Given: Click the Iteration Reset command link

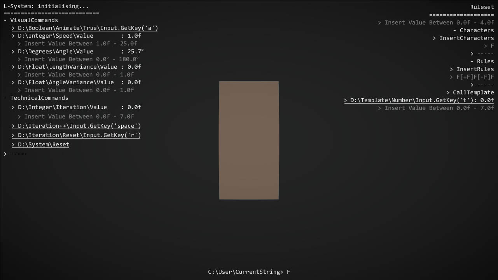Looking at the screenshot, I should click(x=76, y=135).
